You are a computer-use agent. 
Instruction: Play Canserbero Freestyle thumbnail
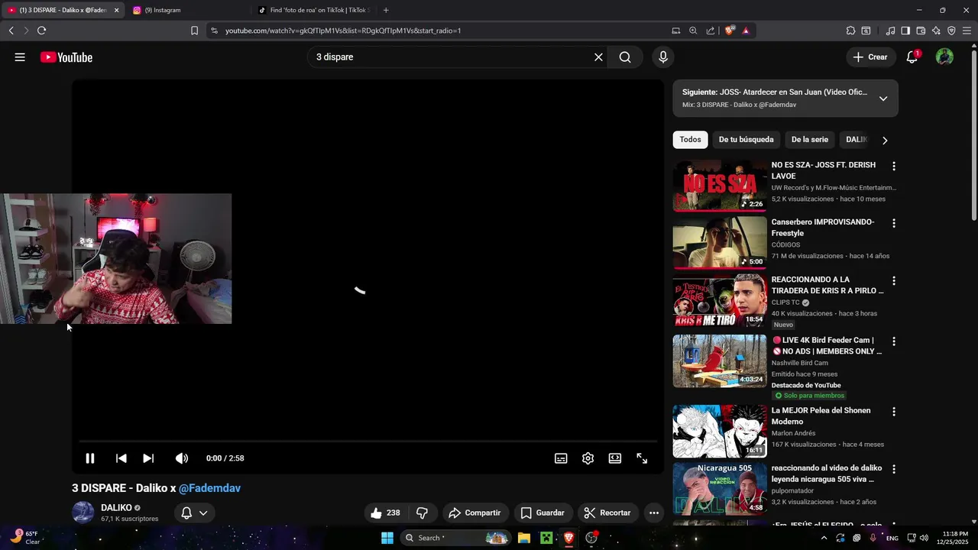(x=720, y=243)
